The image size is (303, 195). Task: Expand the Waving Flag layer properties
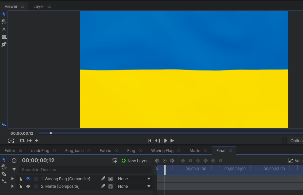(x=12, y=179)
